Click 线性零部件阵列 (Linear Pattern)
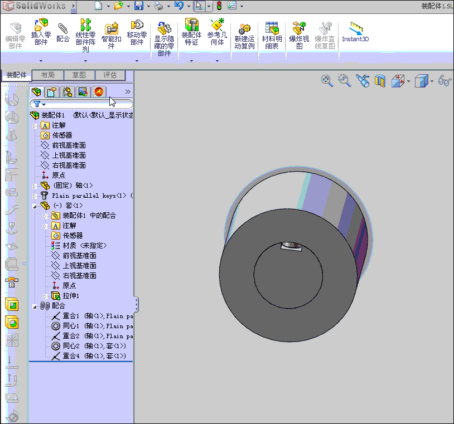This screenshot has width=454, height=424. [x=85, y=35]
